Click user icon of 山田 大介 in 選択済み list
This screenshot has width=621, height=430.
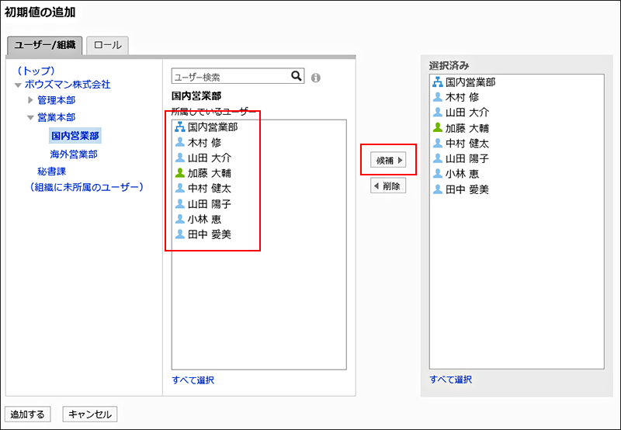438,113
